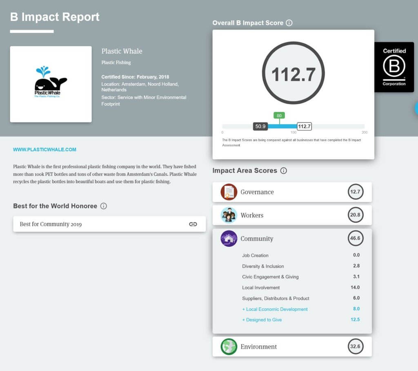The width and height of the screenshot is (418, 371).
Task: Click the link icon on Best for Community 2019
Action: click(193, 224)
